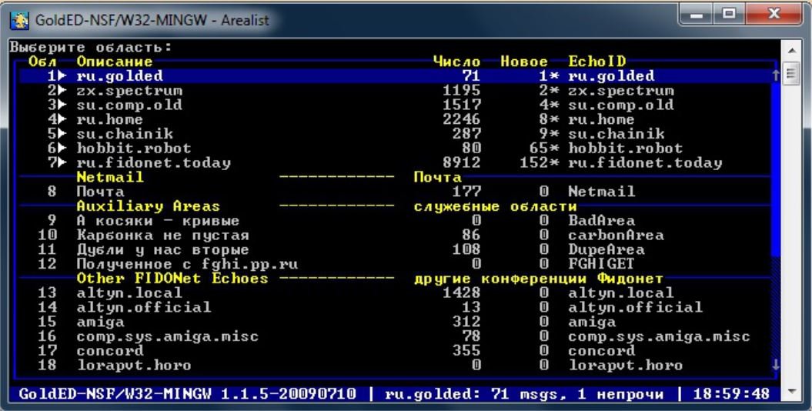Click the window scrollbar down arrow
Viewport: 812px width, 411px height.
792,391
